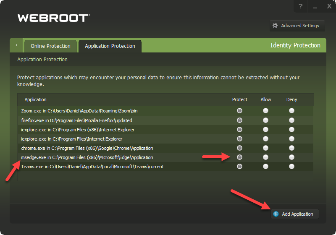336x235 pixels.
Task: Click the back arrow left of tabs
Action: 16,45
